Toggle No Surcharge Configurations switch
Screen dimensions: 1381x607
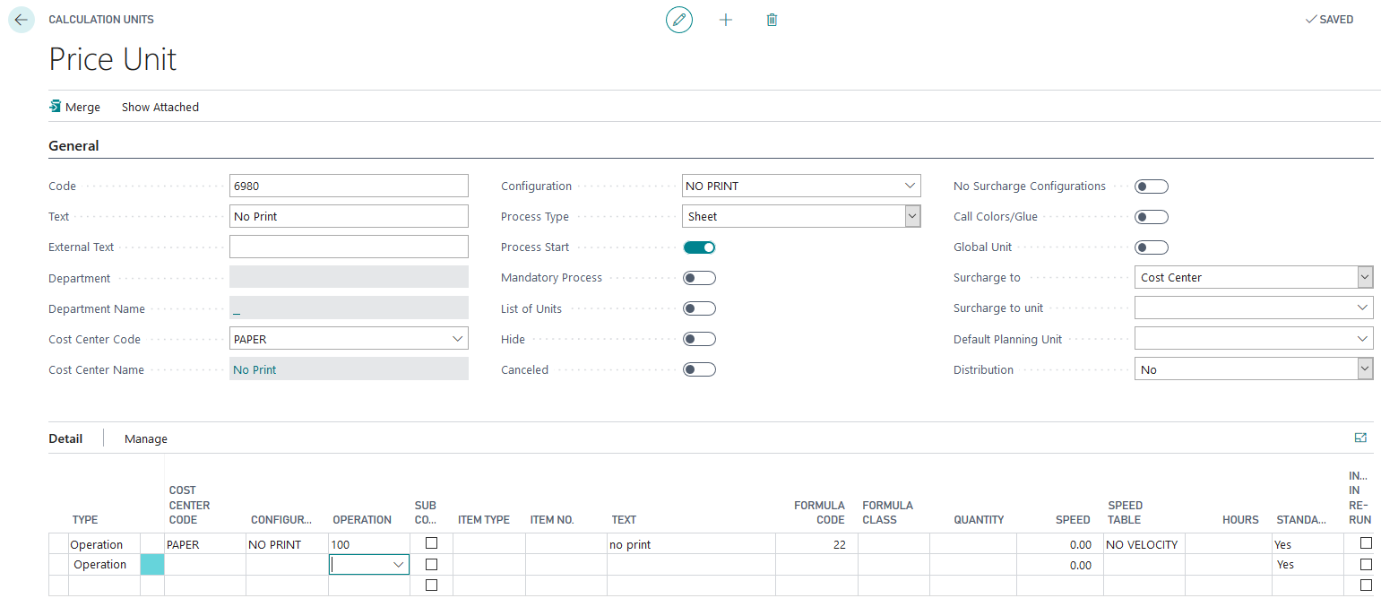click(x=1152, y=186)
